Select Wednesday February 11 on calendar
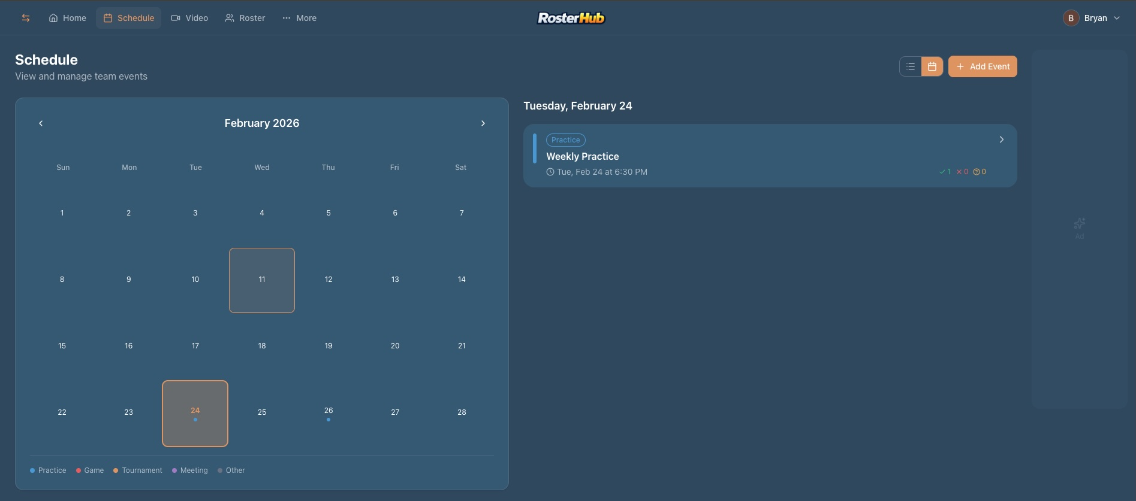1136x501 pixels. (x=262, y=280)
